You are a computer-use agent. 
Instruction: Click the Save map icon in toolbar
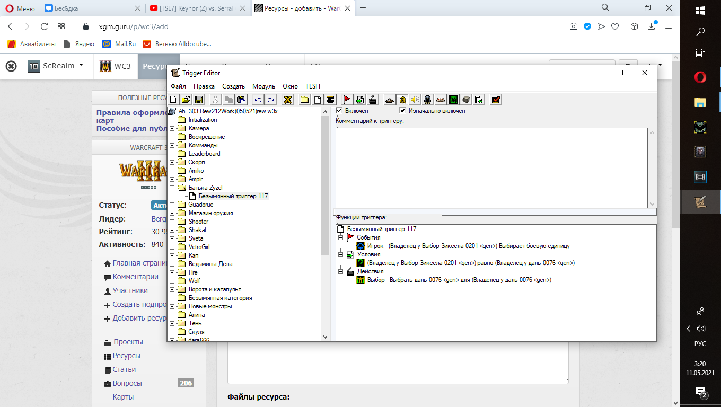(199, 100)
